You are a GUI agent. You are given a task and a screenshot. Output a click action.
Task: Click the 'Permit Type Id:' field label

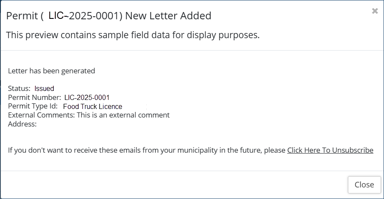[33, 106]
